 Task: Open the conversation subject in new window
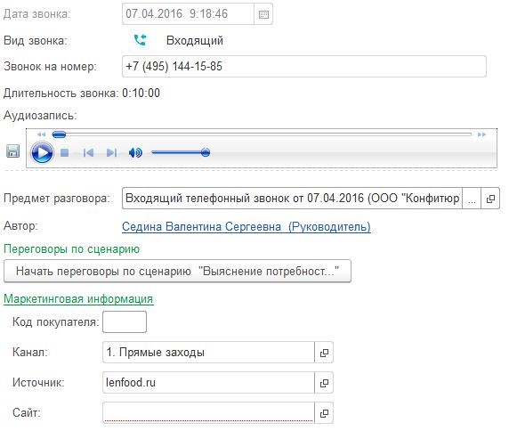[490, 198]
